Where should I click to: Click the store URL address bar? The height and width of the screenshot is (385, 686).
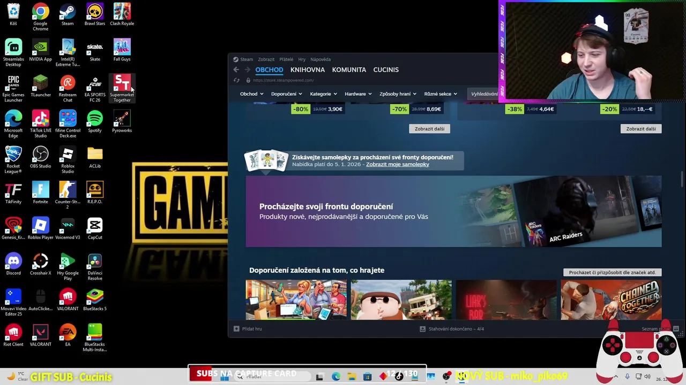[x=283, y=80]
